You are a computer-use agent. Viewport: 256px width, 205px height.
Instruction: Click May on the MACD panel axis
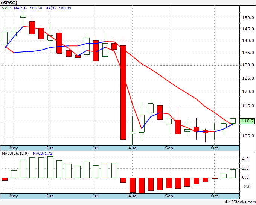pos(14,196)
